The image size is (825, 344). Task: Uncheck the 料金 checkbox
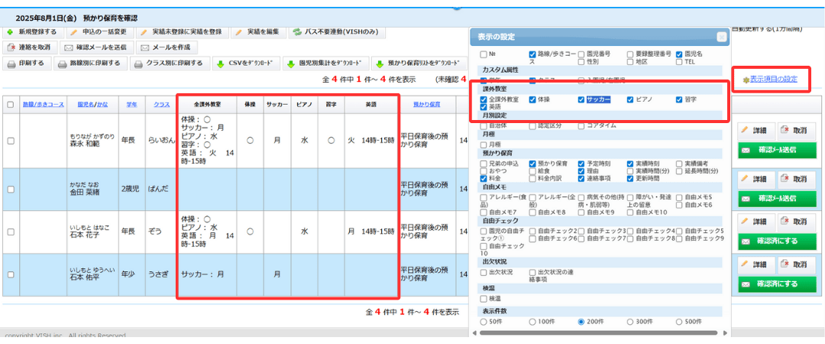pyautogui.click(x=483, y=179)
